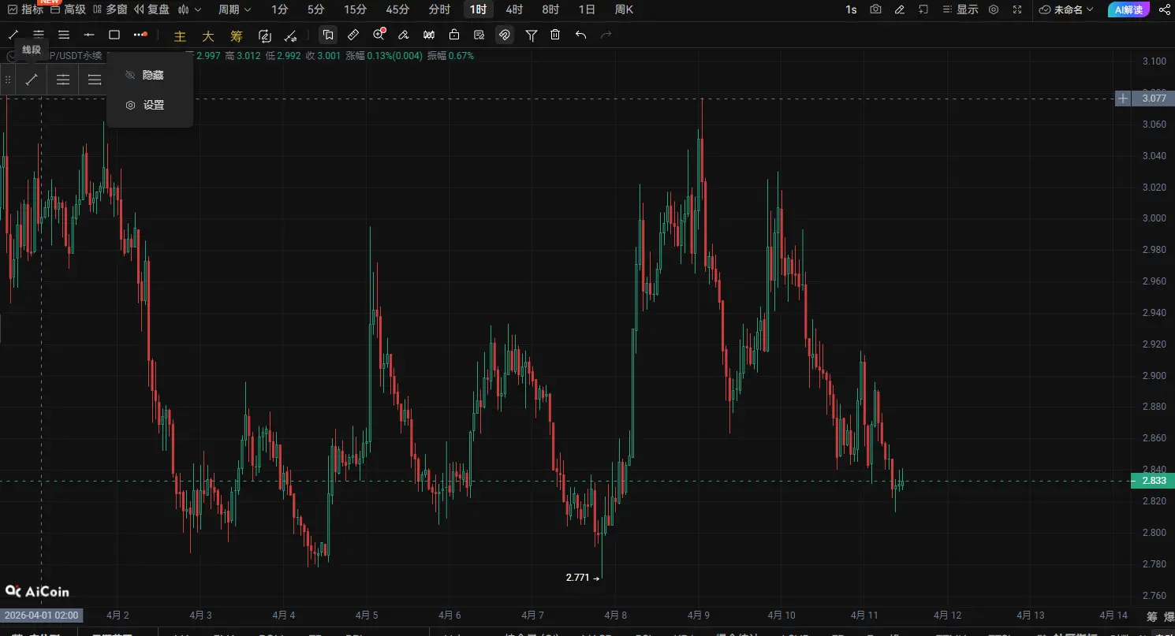Select the horizontal line drawing tool

coord(89,35)
